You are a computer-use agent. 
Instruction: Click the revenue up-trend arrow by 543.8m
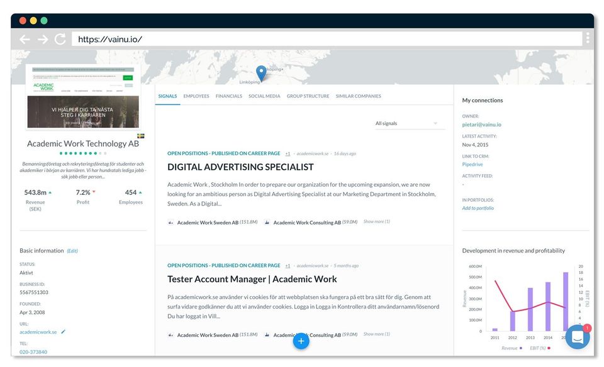50,192
